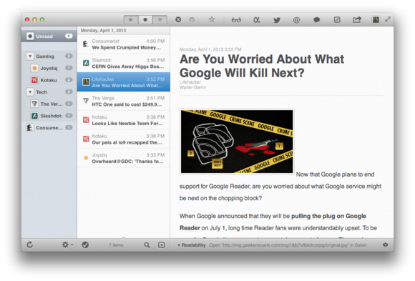Select Joystiq feed in sidebar
The height and width of the screenshot is (281, 415).
point(49,68)
